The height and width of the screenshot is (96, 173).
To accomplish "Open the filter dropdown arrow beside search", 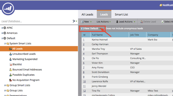I will pos(76,21).
